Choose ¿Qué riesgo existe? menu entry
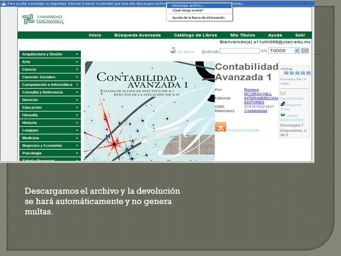The image size is (341, 256). click(x=199, y=10)
